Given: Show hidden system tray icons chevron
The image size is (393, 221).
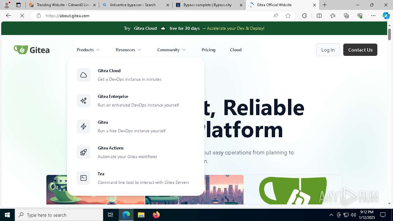Looking at the screenshot, I should pos(331,215).
